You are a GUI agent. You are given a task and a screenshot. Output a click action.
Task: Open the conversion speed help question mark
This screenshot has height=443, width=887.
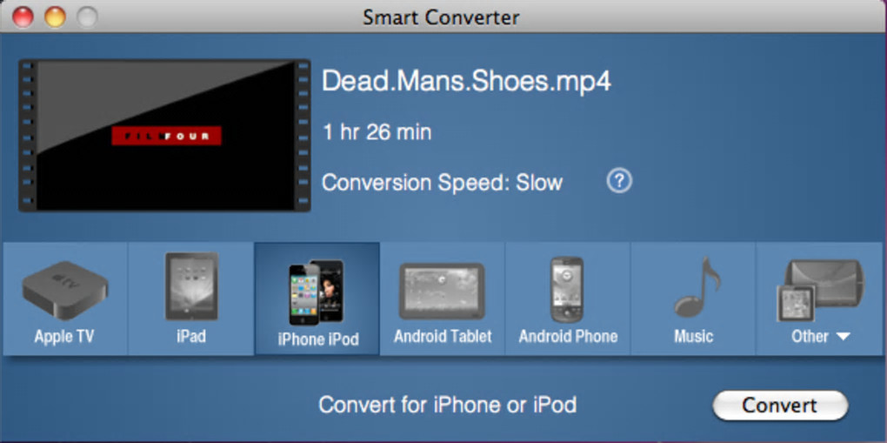coord(619,181)
